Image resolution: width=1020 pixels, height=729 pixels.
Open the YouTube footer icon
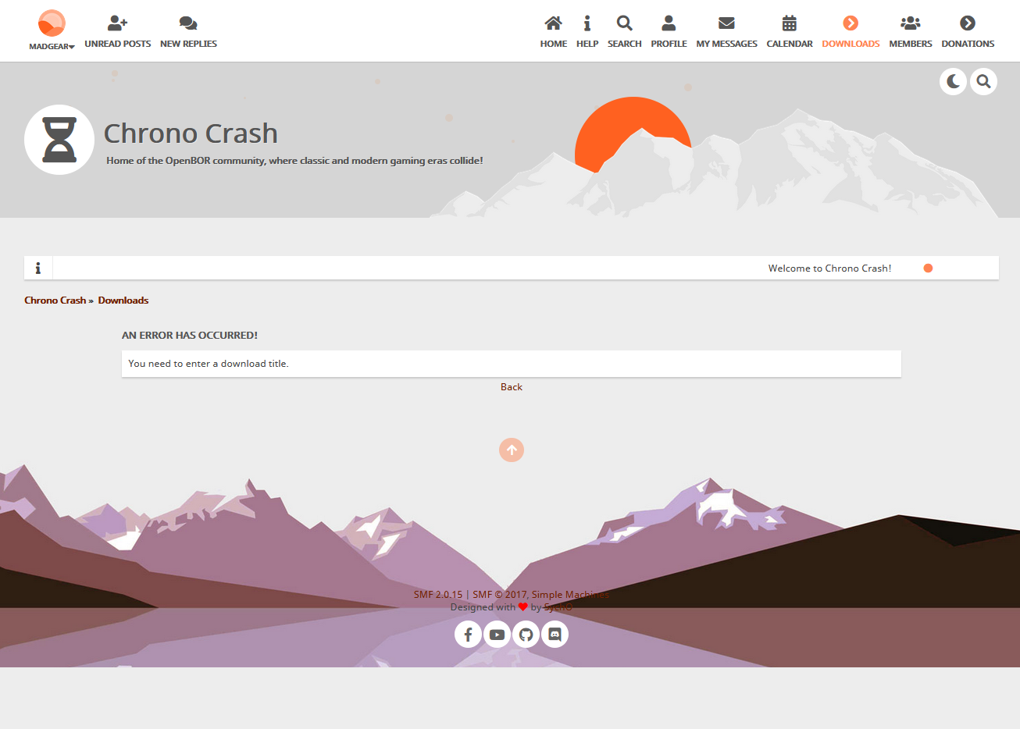pyautogui.click(x=497, y=635)
